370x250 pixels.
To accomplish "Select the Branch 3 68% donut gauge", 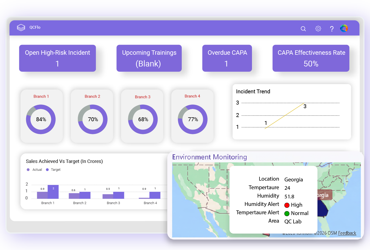I will 143,119.
